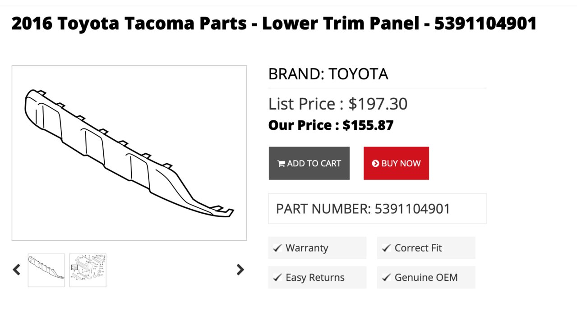Click the Brand: Toyota label
This screenshot has height=316, width=577.
pos(328,74)
